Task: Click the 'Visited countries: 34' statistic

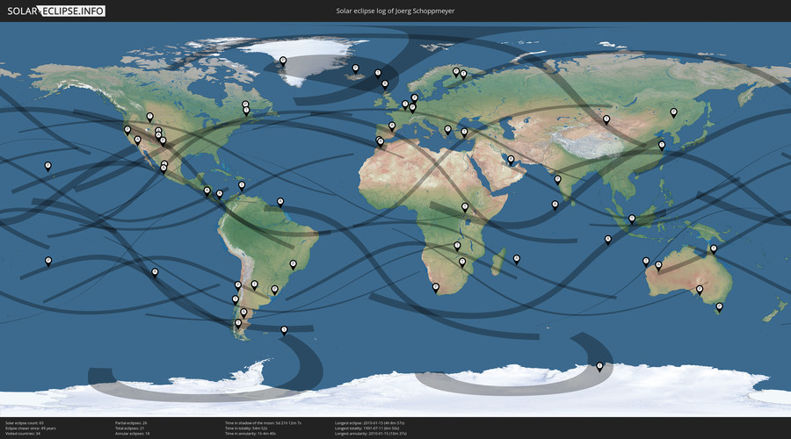Action: tap(23, 434)
